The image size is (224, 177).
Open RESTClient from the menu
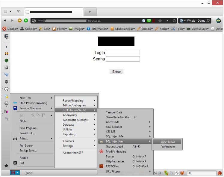pyautogui.click(x=125, y=166)
